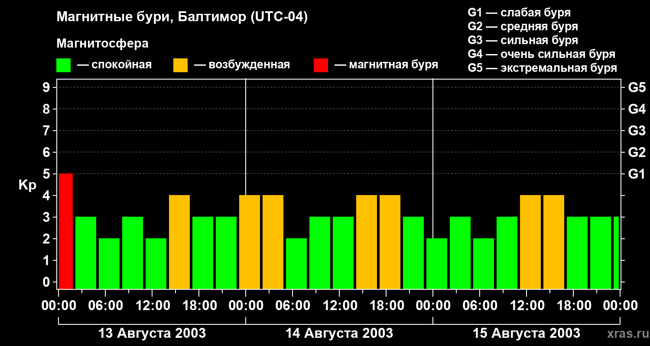Viewport: 650px width, 346px height.
Task: Click the '14 Августа 2003' date label
Action: (339, 333)
